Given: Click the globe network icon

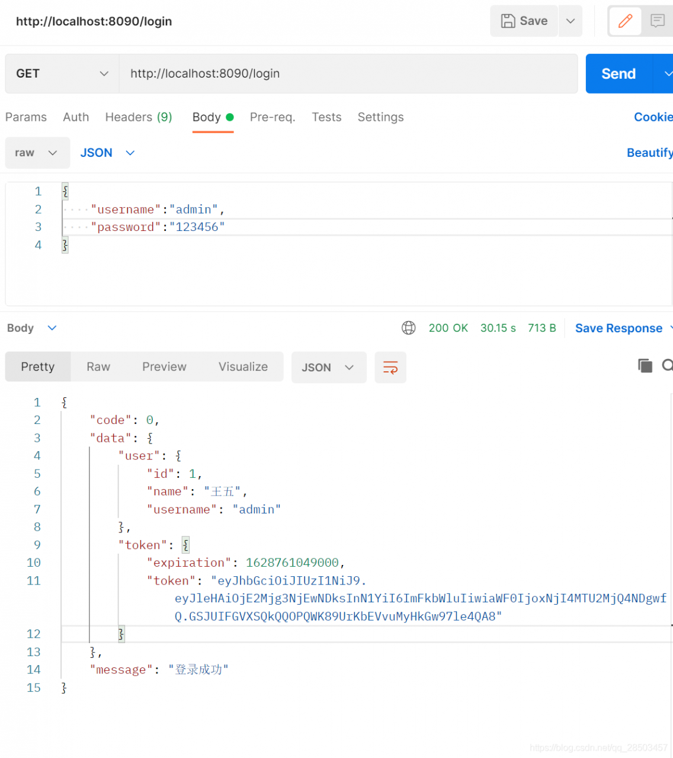Looking at the screenshot, I should click(409, 328).
